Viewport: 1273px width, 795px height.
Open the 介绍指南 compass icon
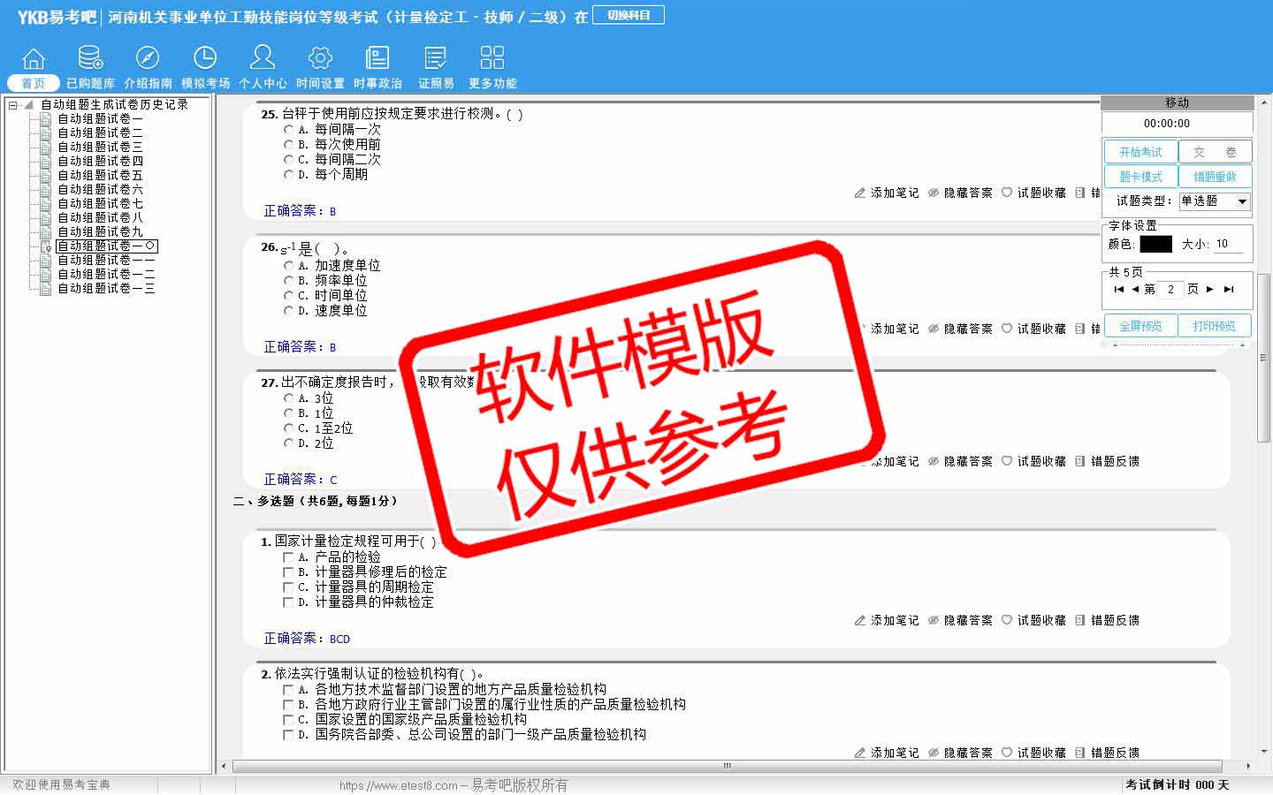[x=148, y=59]
